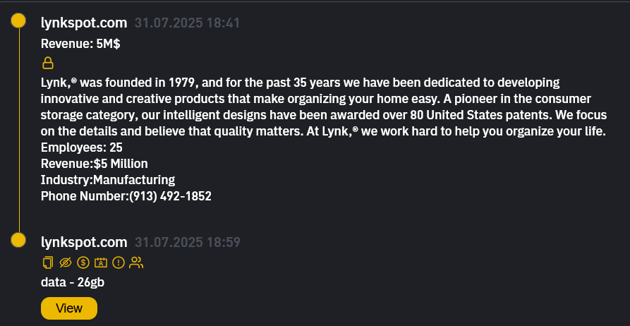Viewport: 630px width, 326px height.
Task: Click the "data - 26gb" text
Action: (x=73, y=282)
